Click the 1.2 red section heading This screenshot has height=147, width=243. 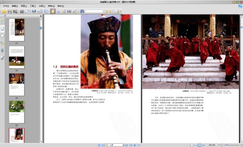(66, 67)
